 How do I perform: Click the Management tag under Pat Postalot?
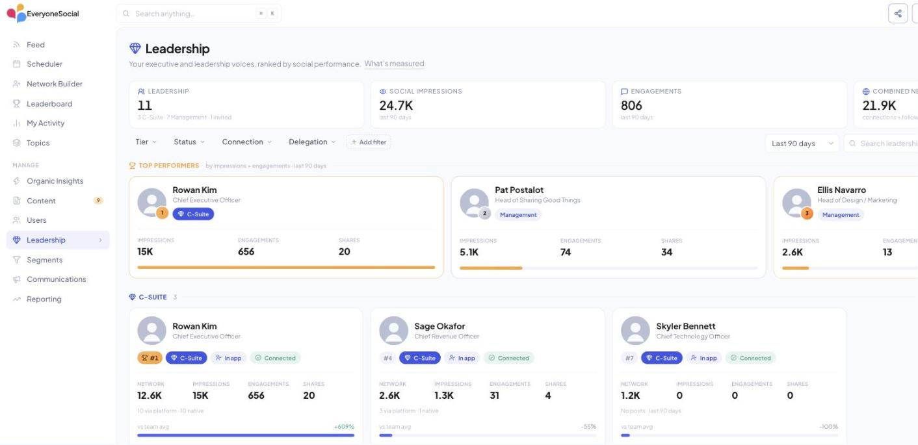coord(518,215)
